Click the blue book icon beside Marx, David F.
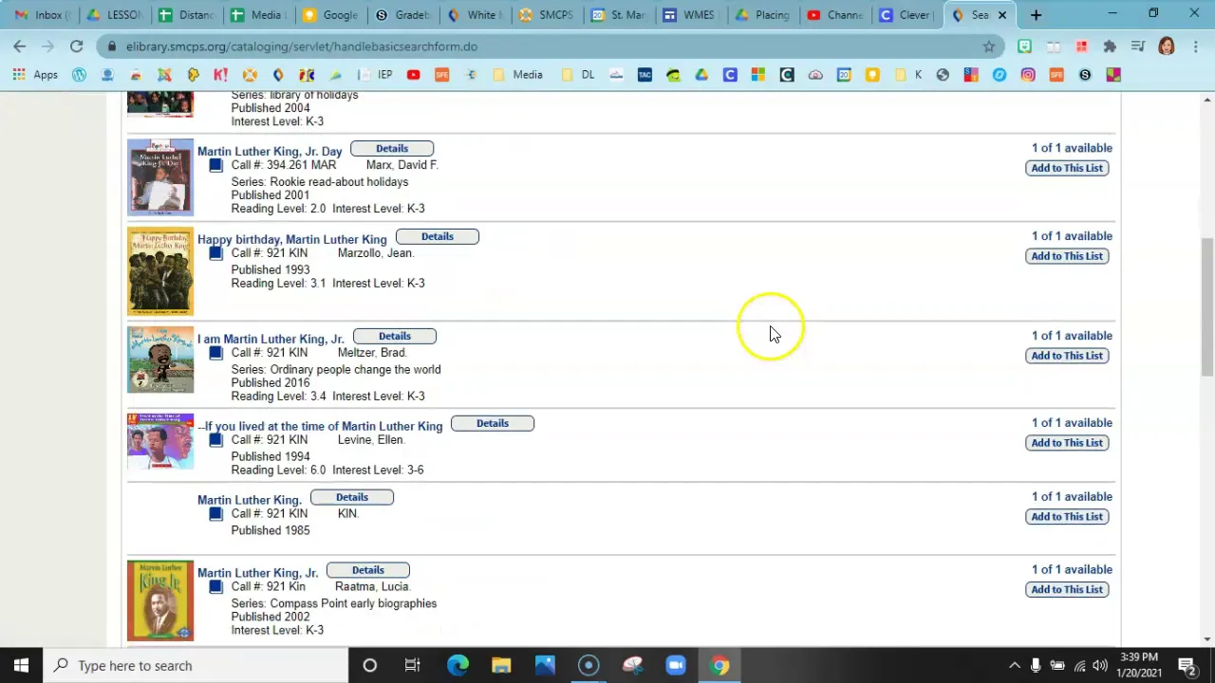 pos(215,165)
